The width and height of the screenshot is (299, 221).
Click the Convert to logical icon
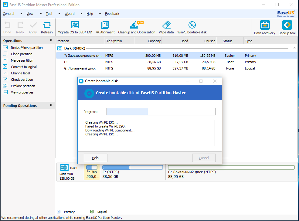(5, 66)
